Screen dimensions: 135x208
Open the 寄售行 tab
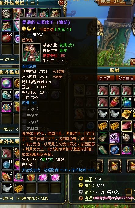click(105, 78)
